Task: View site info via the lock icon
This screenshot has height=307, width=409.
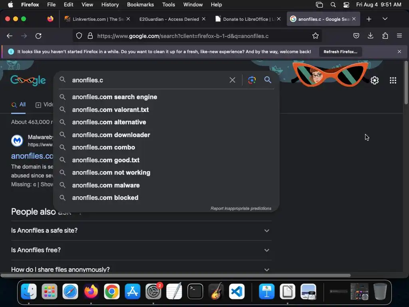Action: 90,36
